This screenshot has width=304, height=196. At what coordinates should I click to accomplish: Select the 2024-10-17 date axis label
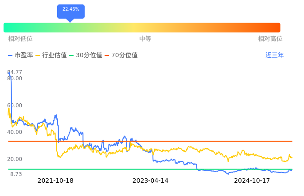point(252,181)
